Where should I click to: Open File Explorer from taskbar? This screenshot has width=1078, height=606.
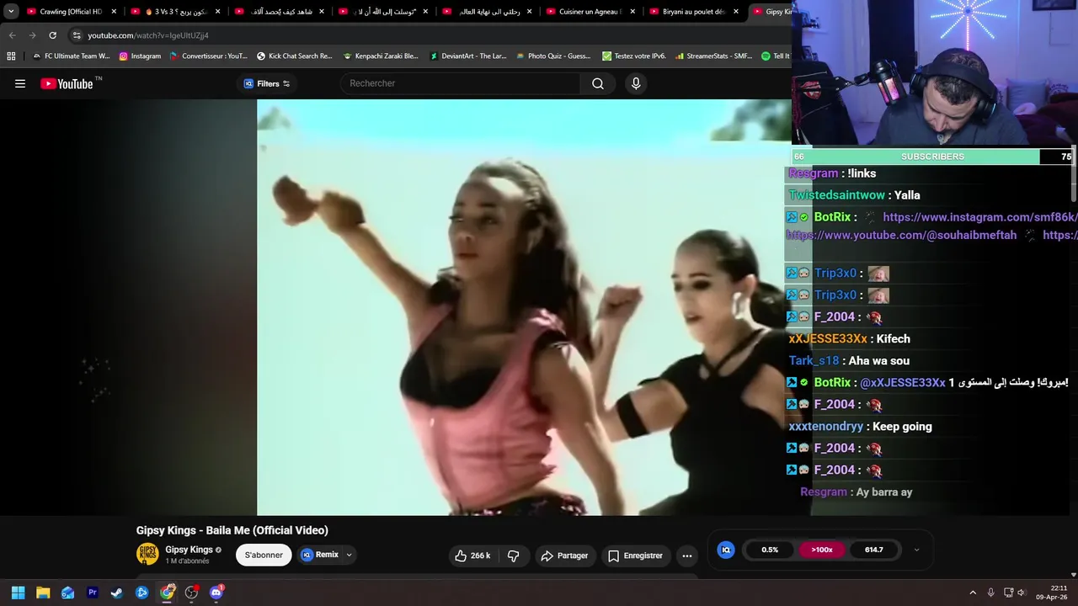click(x=43, y=593)
